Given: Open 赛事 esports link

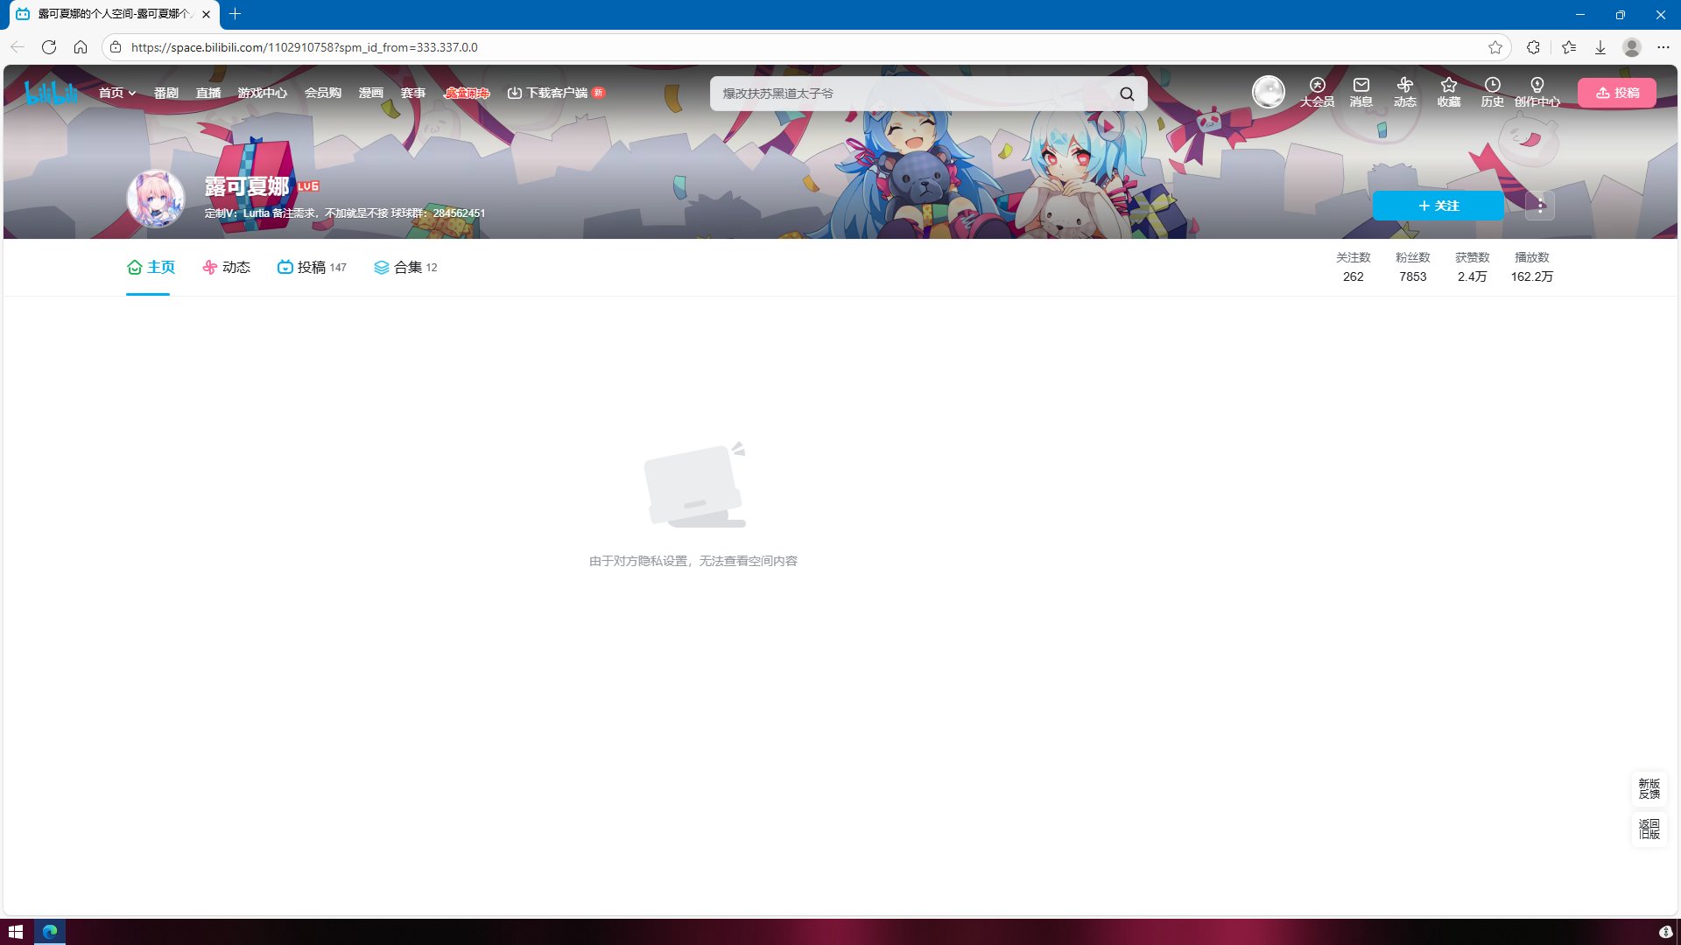Looking at the screenshot, I should coord(412,93).
